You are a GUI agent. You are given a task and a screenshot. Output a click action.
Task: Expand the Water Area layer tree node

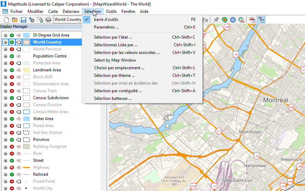(x=5, y=119)
